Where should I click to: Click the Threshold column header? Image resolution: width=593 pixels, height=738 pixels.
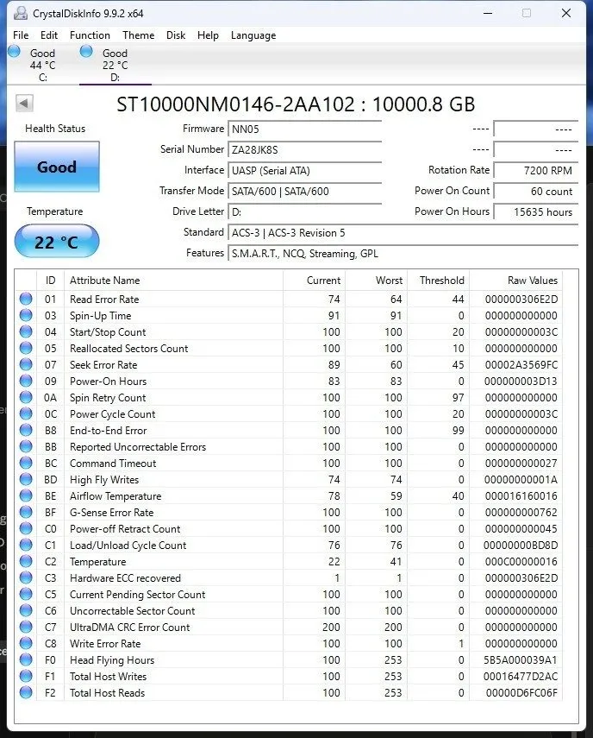coord(438,281)
